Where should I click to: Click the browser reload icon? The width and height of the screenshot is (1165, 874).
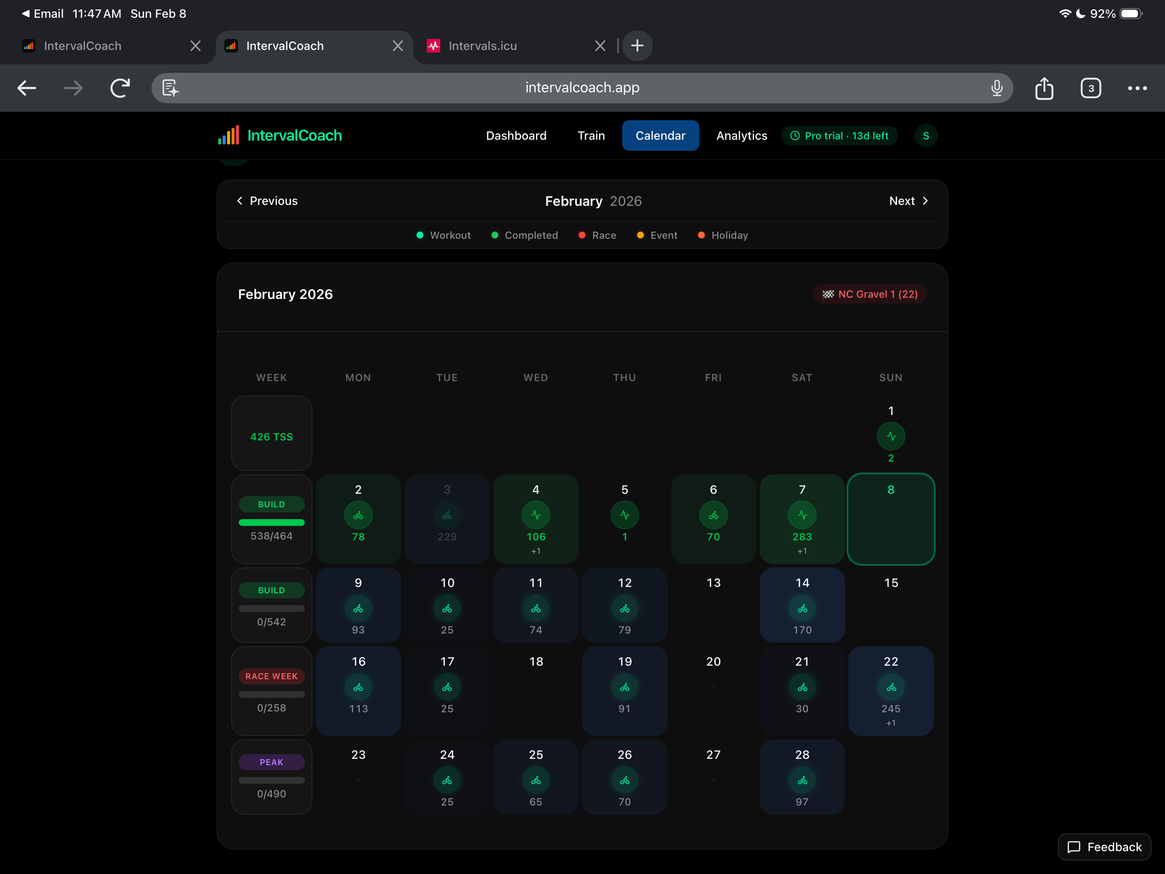tap(120, 88)
